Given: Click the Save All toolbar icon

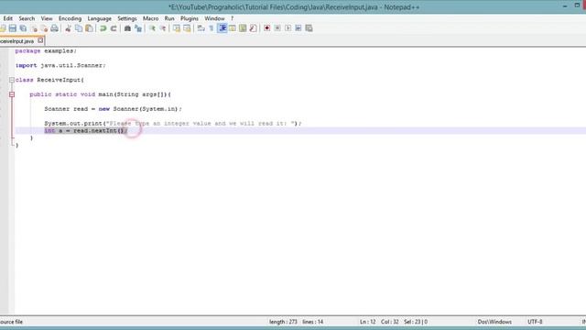Looking at the screenshot, I should 23,28.
